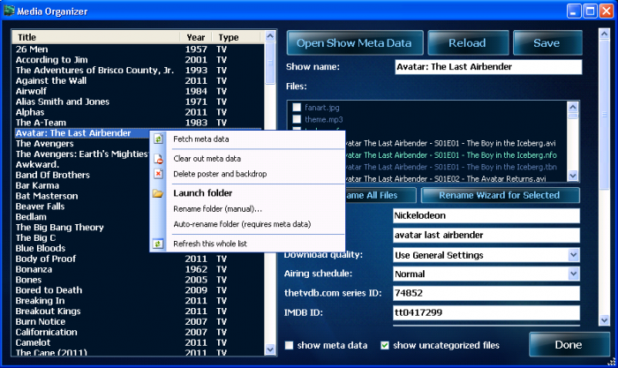
Task: Click the Delete poster and backdrop red X icon
Action: [x=158, y=174]
